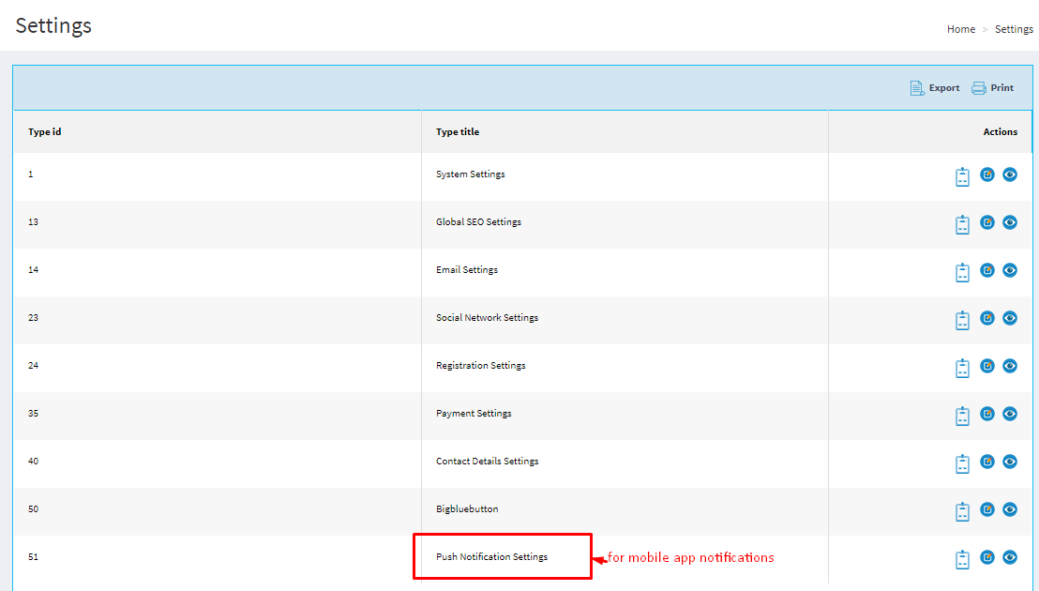Image resolution: width=1039 pixels, height=591 pixels.
Task: Click the Bigbluebutton type title
Action: [467, 509]
